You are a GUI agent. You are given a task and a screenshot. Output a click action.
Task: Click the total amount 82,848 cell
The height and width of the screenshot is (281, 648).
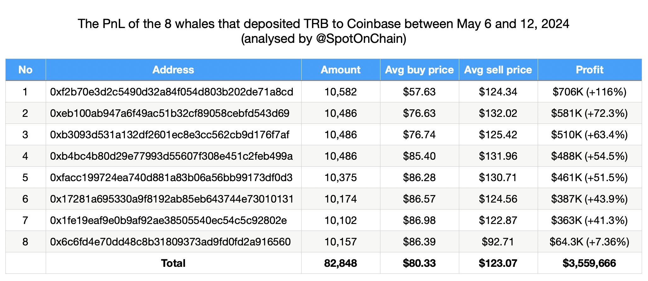point(340,263)
